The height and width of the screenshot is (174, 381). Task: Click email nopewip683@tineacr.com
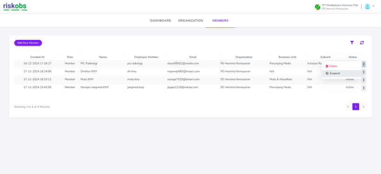click(x=184, y=71)
